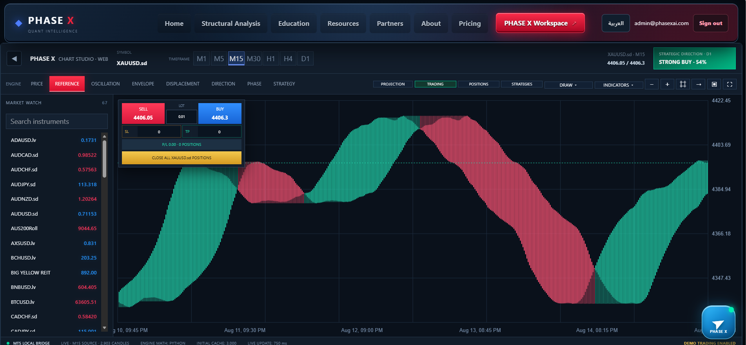The height and width of the screenshot is (345, 746).
Task: Toggle the Projection panel
Action: (393, 84)
